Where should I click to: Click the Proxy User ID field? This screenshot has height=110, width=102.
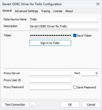coord(50,80)
